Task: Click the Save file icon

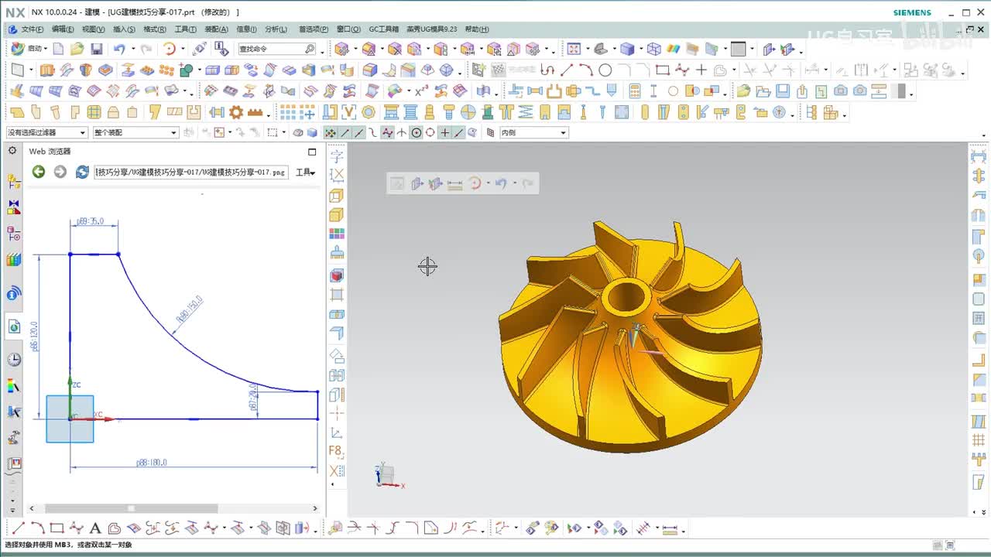Action: [x=97, y=49]
